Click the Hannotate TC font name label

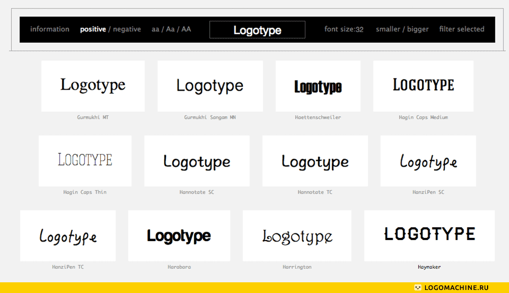click(x=315, y=192)
